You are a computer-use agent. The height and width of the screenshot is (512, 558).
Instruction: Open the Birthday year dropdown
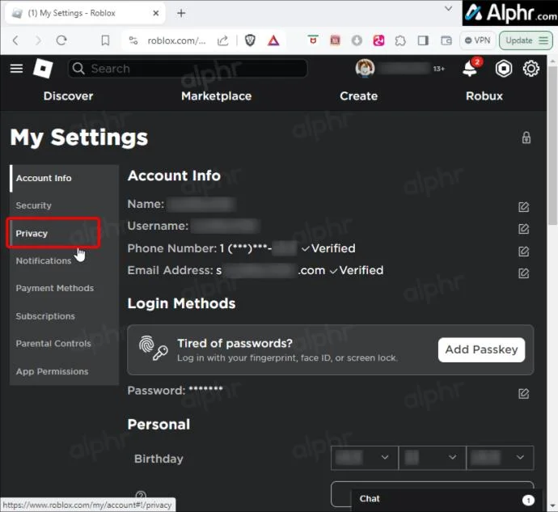pyautogui.click(x=500, y=458)
